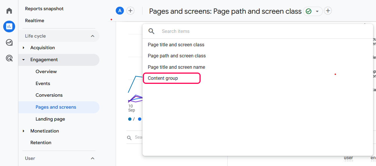Click the blue 'A' segment avatar

coord(120,11)
